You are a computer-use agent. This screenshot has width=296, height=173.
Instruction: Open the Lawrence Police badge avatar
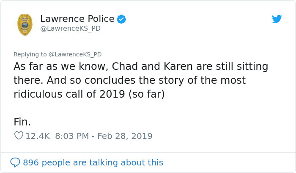coord(25,24)
